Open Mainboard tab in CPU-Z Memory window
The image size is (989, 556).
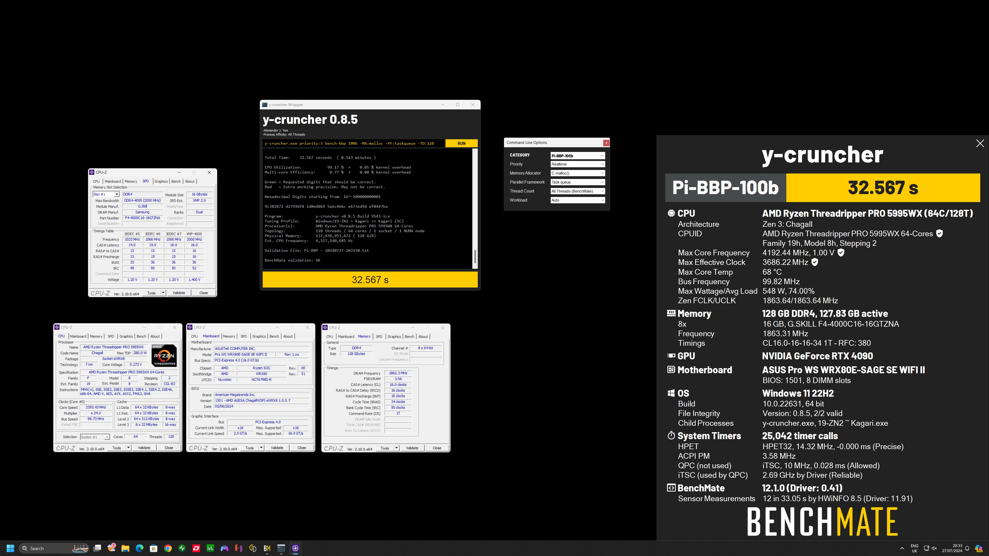pos(346,336)
